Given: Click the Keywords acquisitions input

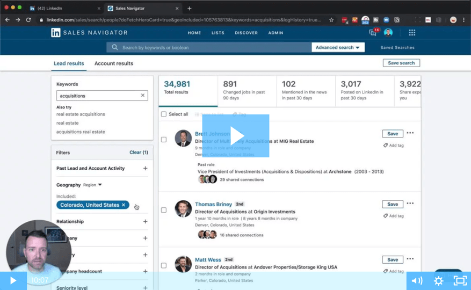Looking at the screenshot, I should click(x=102, y=96).
